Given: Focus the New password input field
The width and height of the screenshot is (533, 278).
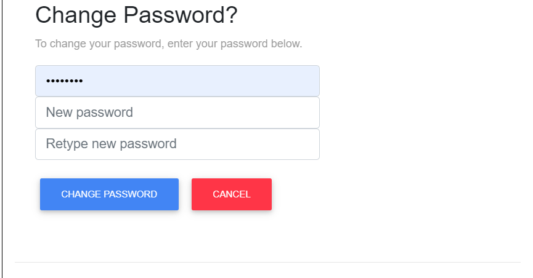Looking at the screenshot, I should pyautogui.click(x=177, y=113).
